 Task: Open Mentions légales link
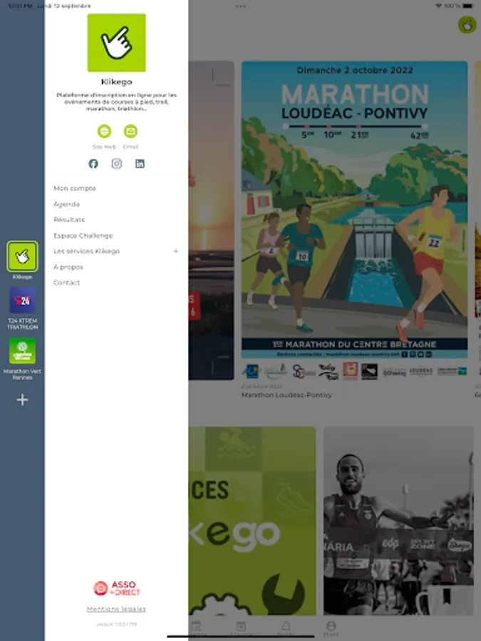click(x=116, y=609)
